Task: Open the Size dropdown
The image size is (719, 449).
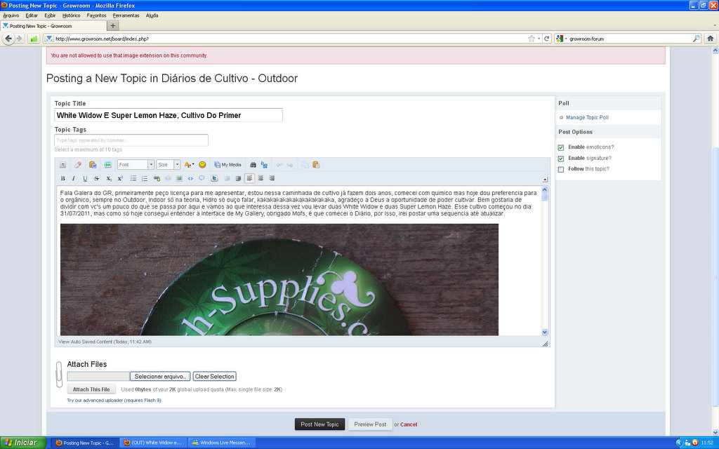Action: click(x=169, y=164)
